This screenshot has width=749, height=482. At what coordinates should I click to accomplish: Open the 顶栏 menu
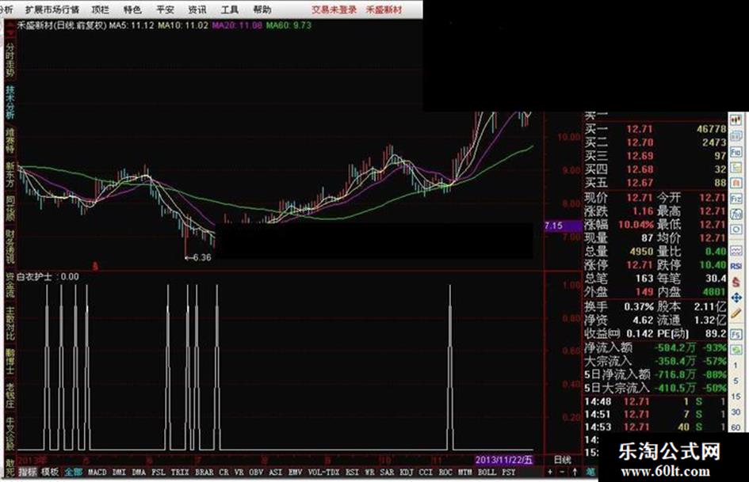[x=101, y=9]
